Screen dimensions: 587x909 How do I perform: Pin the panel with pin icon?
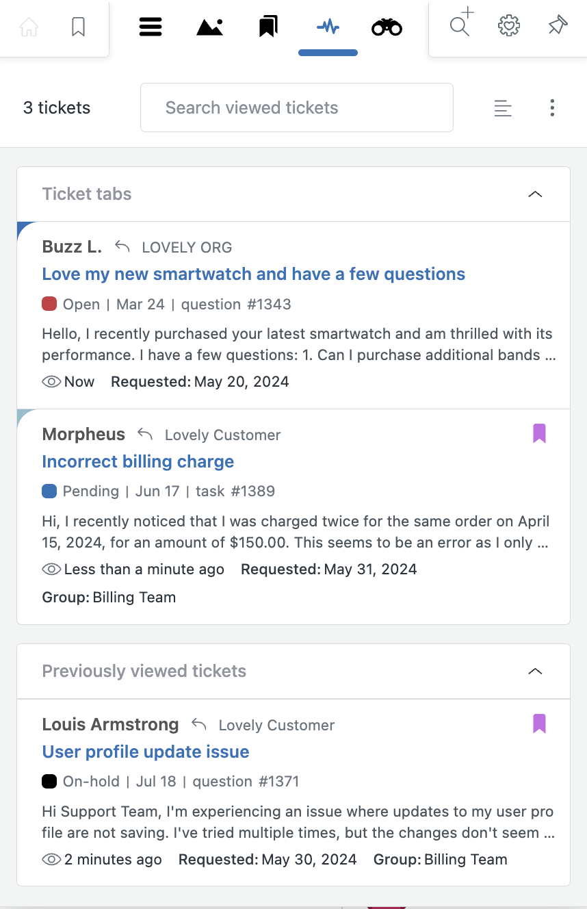point(558,26)
